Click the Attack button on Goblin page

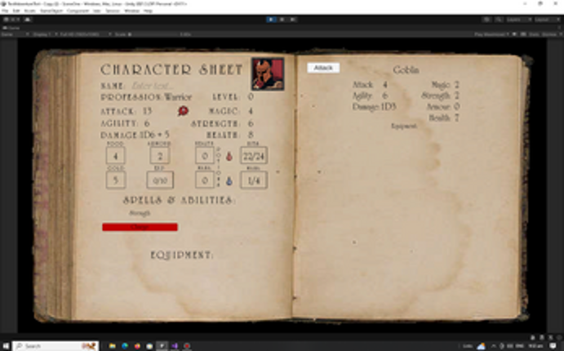(323, 68)
